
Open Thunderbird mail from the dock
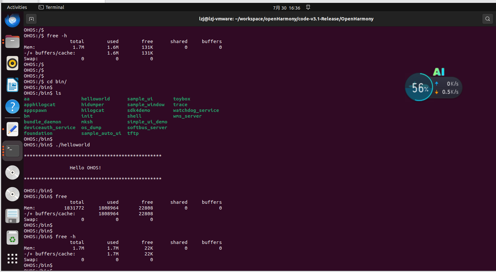click(x=12, y=20)
